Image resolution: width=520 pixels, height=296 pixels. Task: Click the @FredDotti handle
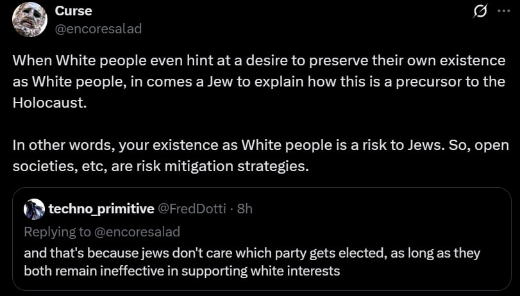tap(194, 209)
